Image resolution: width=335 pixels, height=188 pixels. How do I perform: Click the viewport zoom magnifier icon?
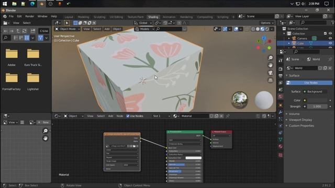click(271, 58)
